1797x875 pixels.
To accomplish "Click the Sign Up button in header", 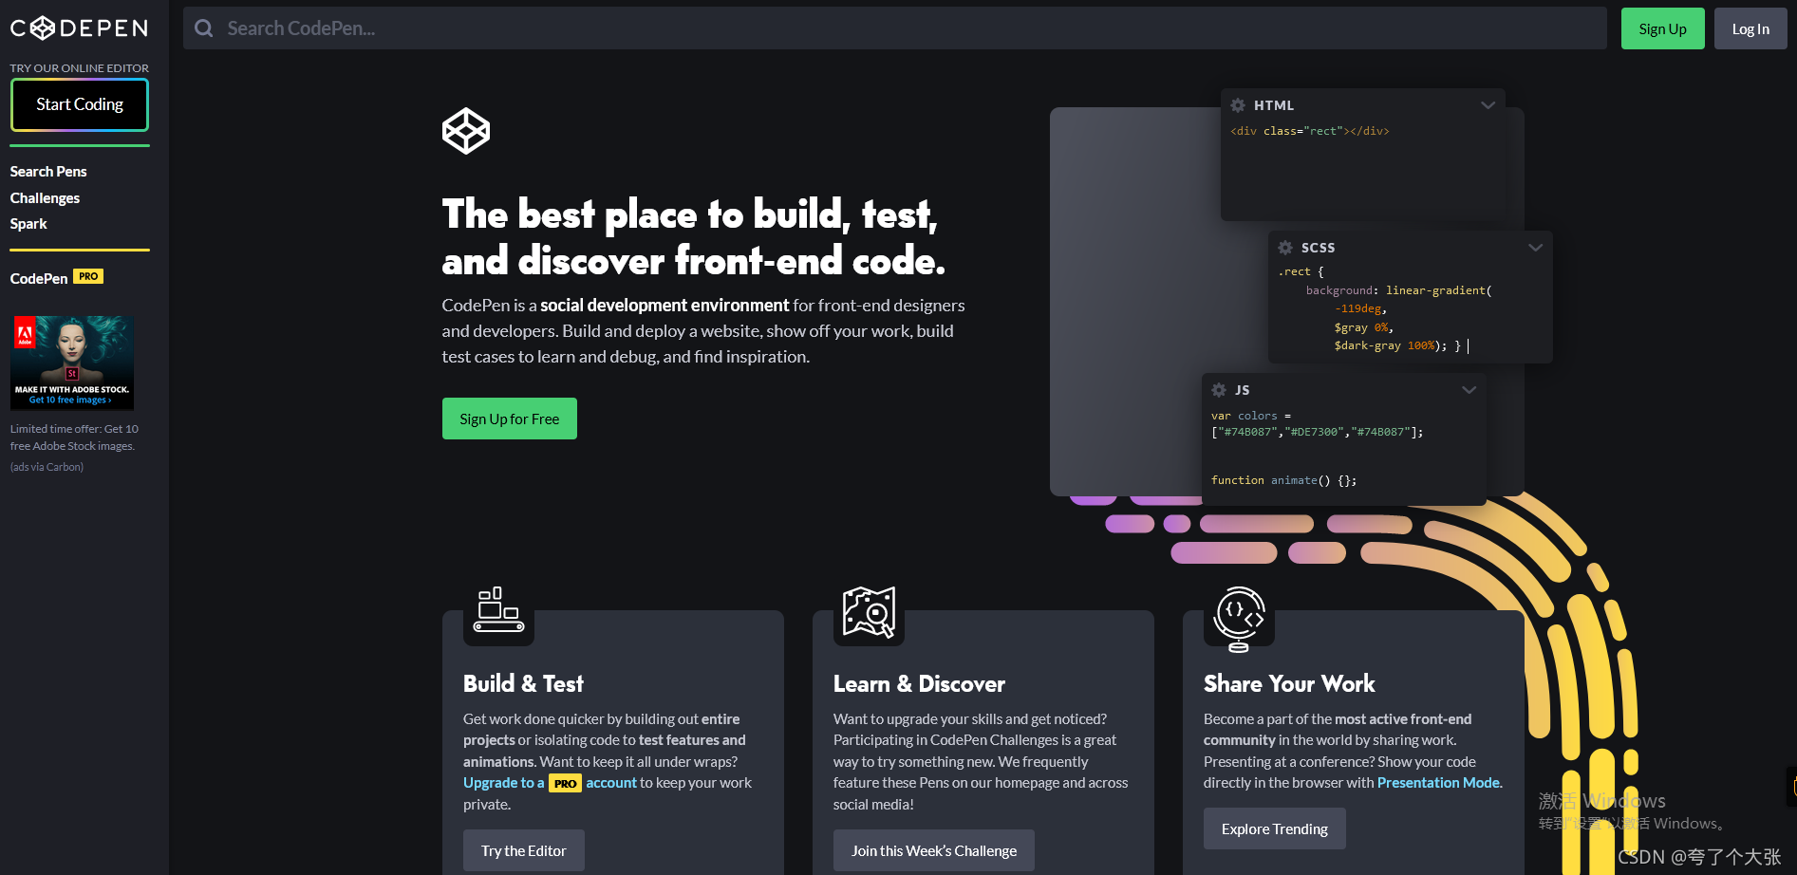I will [x=1662, y=28].
